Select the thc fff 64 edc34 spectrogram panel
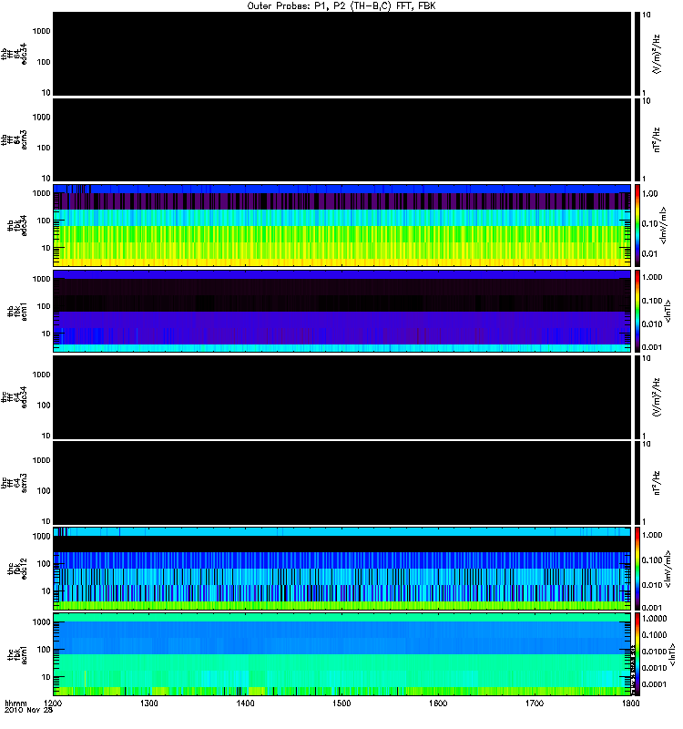 (341, 397)
